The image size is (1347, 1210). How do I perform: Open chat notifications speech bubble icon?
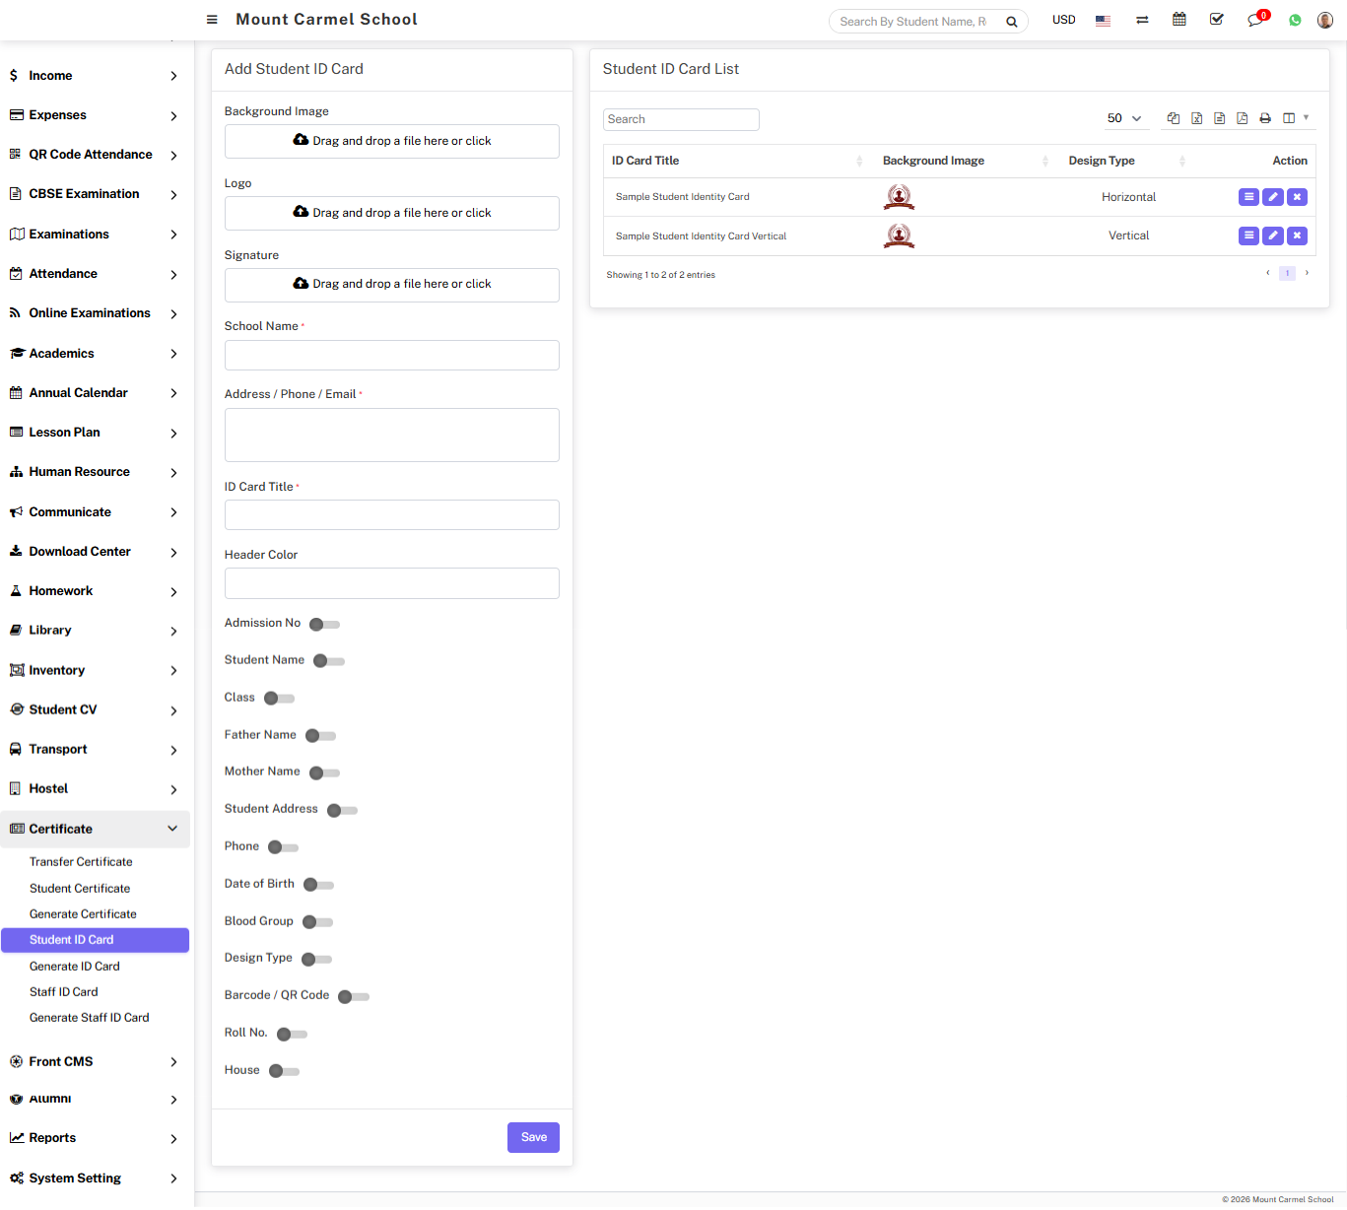pyautogui.click(x=1254, y=20)
